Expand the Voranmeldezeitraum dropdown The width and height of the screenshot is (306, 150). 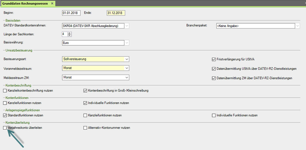(x=127, y=68)
